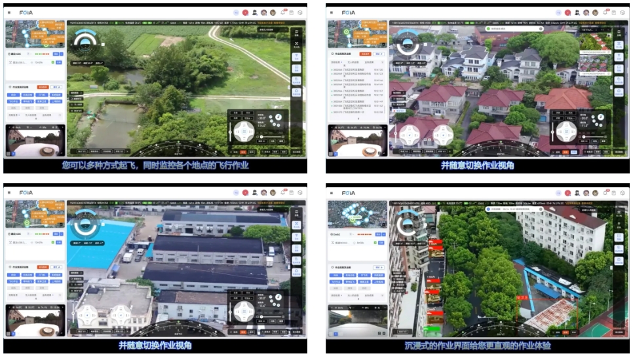Viewport: 633px width, 360px height.
Task: Open first column filter dropdown in the red-roof houses log table
Action: (336, 61)
